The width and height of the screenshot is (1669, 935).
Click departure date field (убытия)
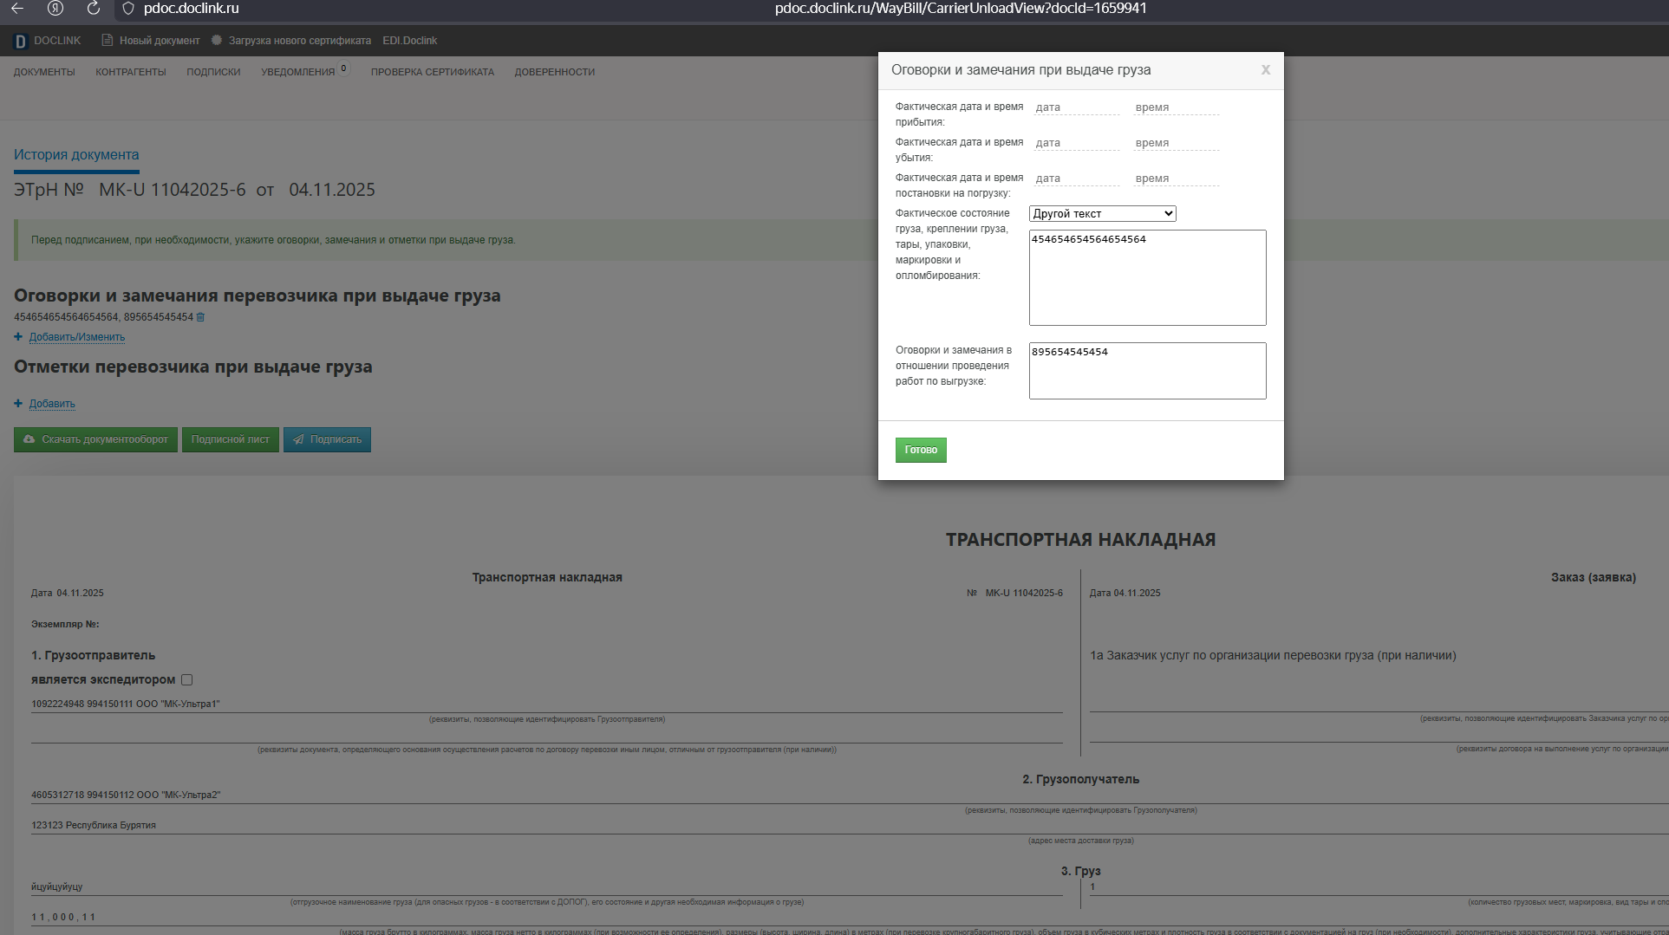click(x=1076, y=143)
